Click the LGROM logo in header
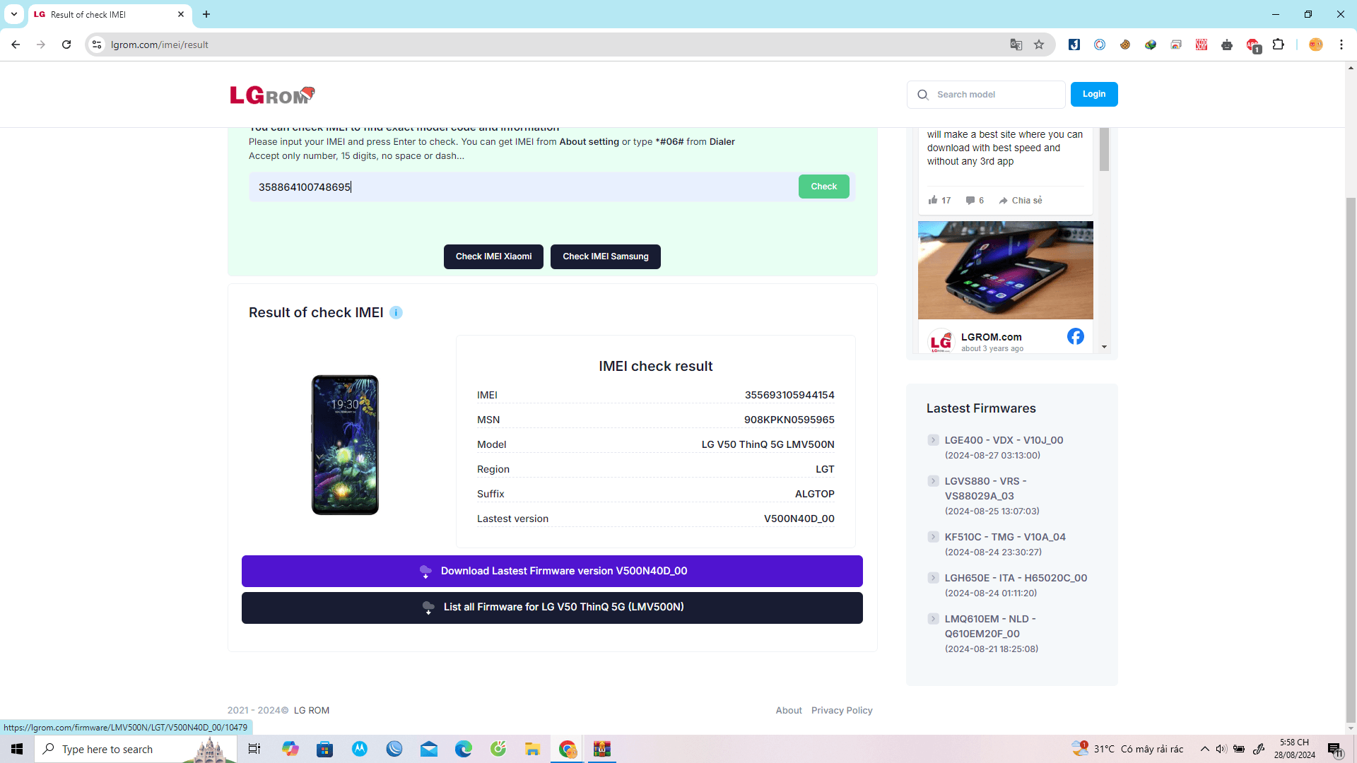 coord(272,95)
